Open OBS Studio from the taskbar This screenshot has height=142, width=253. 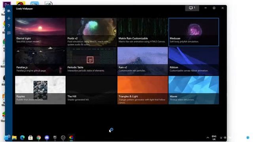coord(63,138)
